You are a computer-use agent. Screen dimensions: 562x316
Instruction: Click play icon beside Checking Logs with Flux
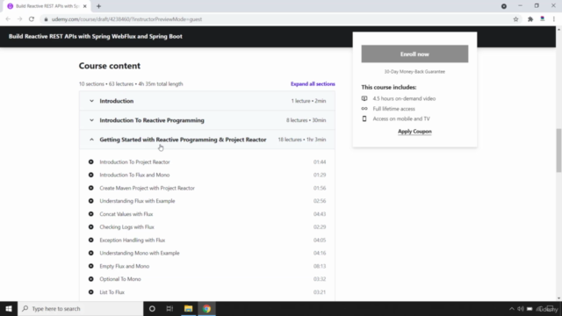91,227
